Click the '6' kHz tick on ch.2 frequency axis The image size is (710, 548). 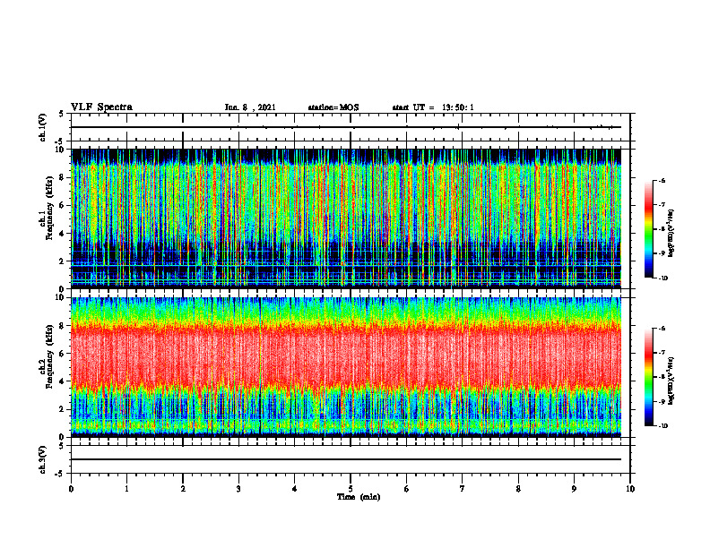coord(64,354)
